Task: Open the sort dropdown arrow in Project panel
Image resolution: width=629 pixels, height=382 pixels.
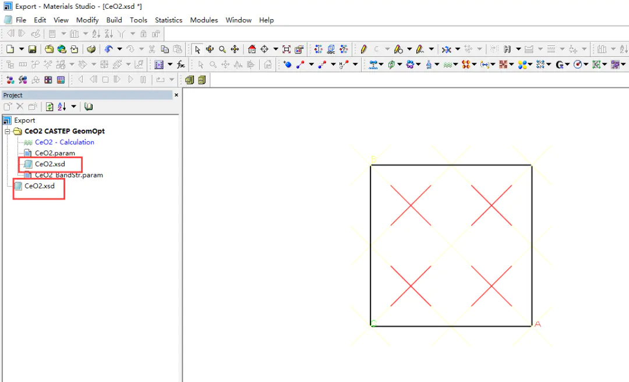Action: point(73,106)
